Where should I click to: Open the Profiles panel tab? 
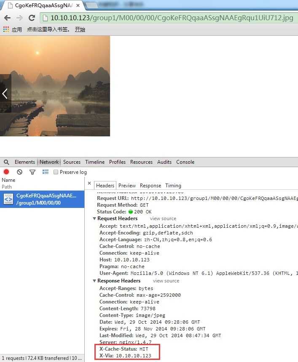tap(117, 162)
